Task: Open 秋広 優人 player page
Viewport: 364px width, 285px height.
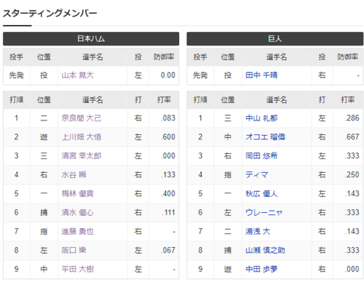Action: 262,193
